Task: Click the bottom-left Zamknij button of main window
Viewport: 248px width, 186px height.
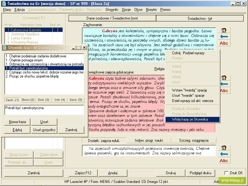Action: pyautogui.click(x=33, y=173)
